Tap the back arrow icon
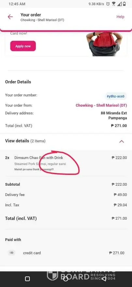Screen dimensions: 132x287 tap(10, 17)
